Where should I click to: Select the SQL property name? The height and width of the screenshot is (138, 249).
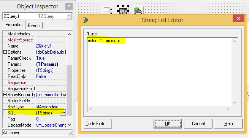click(12, 113)
